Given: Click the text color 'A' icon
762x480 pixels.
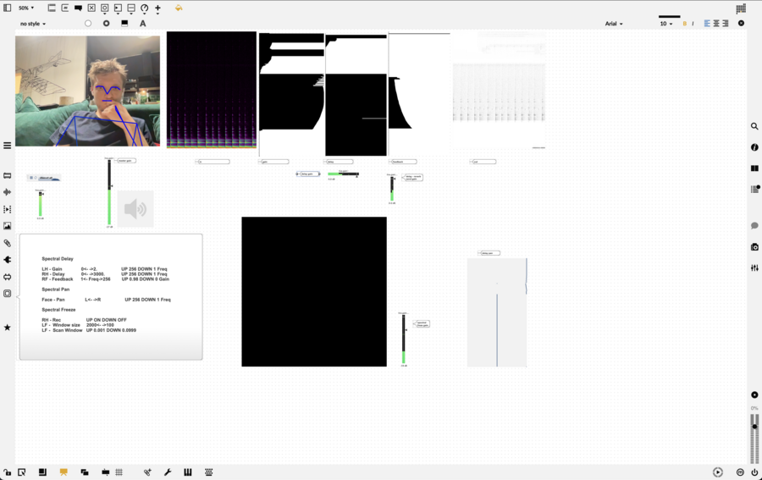Looking at the screenshot, I should coord(143,24).
